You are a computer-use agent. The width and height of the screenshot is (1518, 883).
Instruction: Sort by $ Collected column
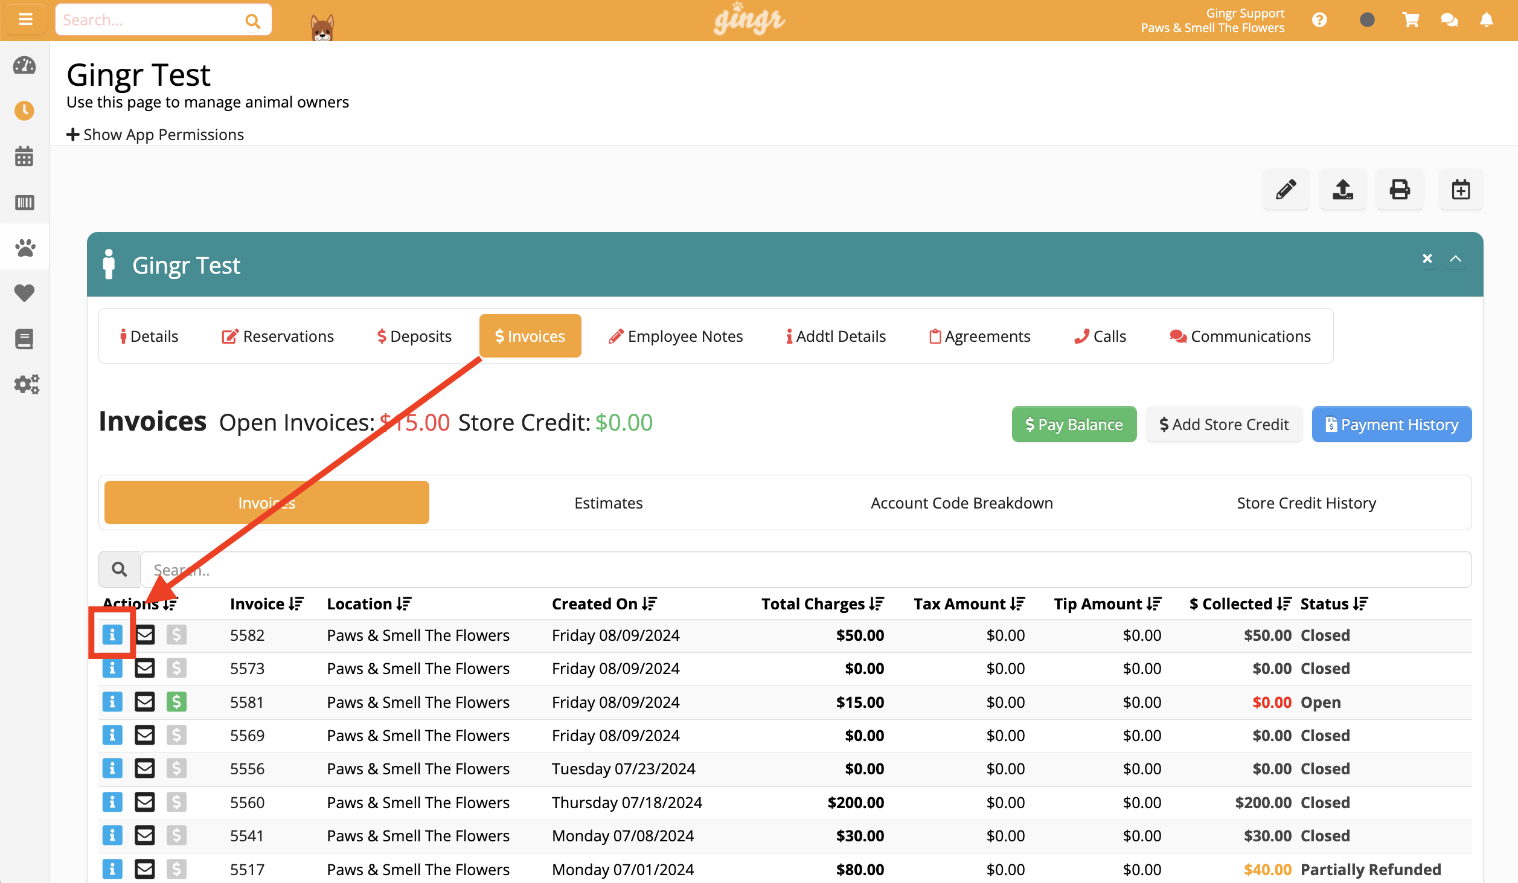click(x=1240, y=604)
